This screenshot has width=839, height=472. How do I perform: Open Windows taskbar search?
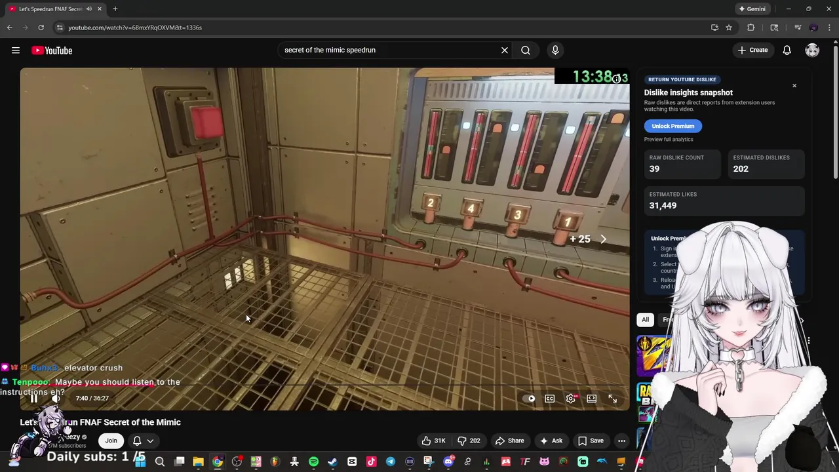tap(159, 462)
